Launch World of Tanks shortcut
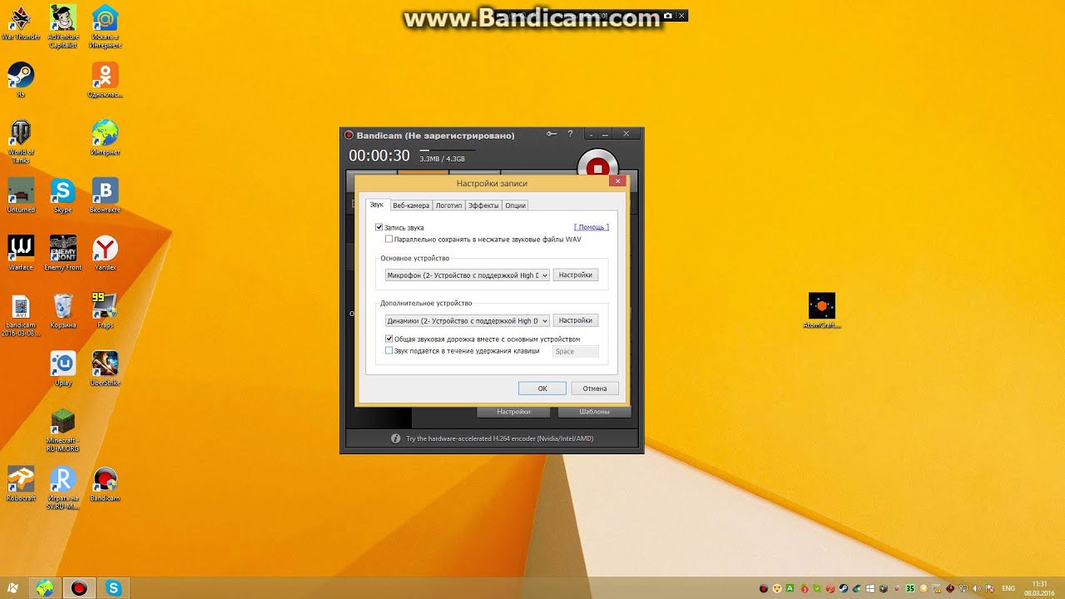Screen dimensions: 1065x599 (21, 141)
